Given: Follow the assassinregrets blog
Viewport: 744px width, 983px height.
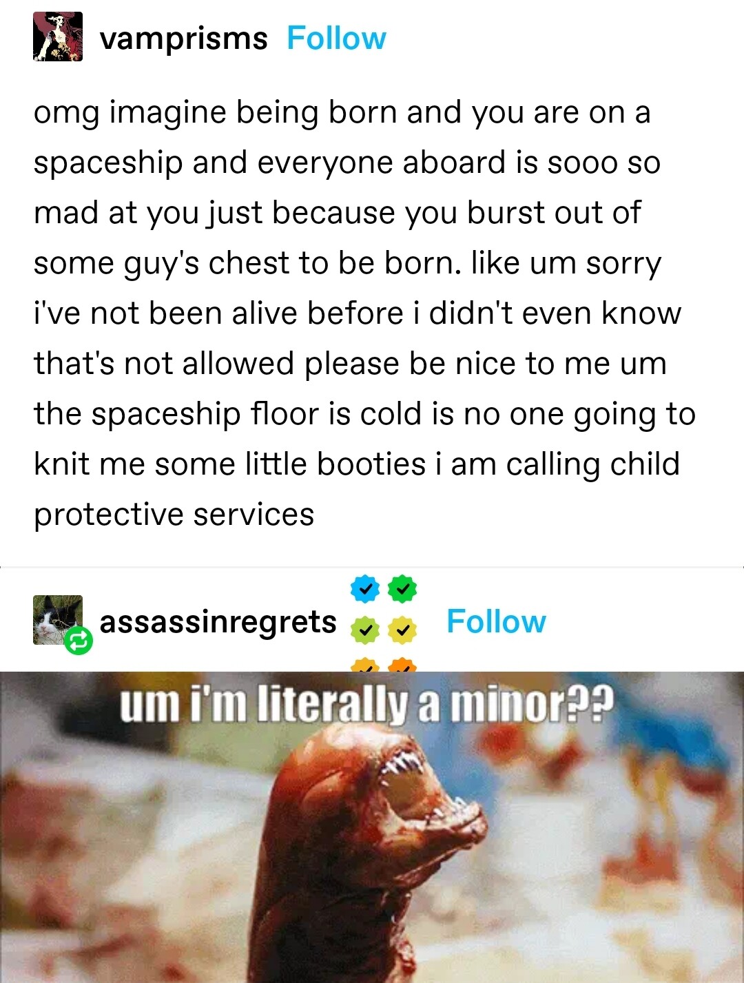Looking at the screenshot, I should [x=496, y=621].
